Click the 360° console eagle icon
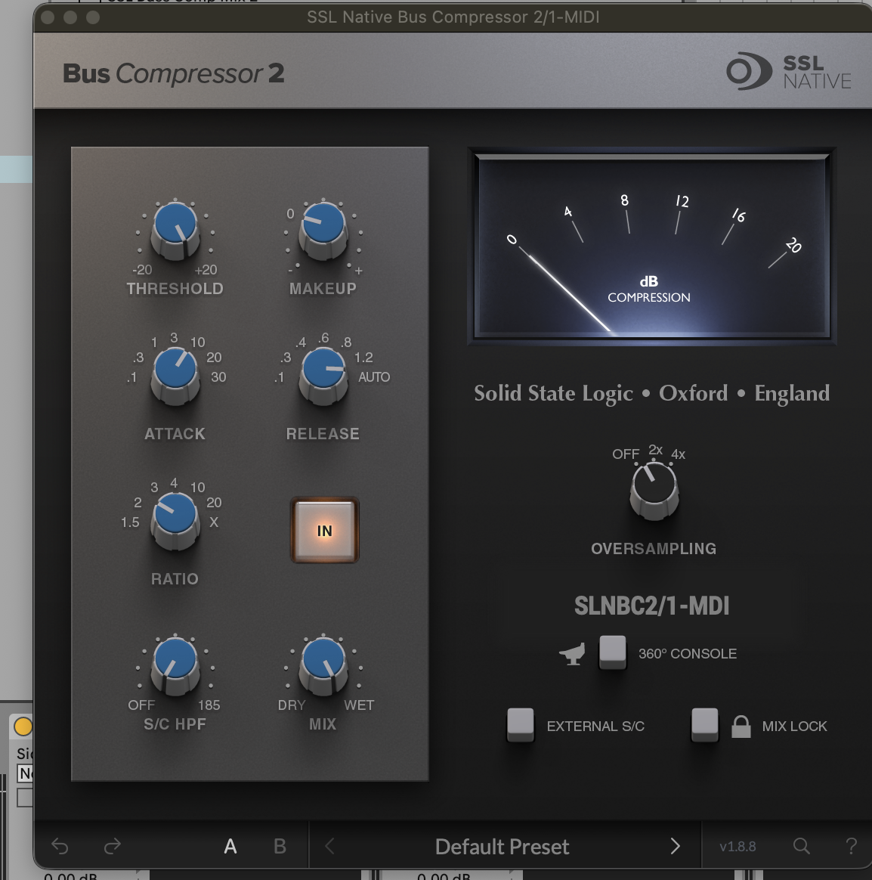Screen dimensions: 872x880 coord(574,653)
